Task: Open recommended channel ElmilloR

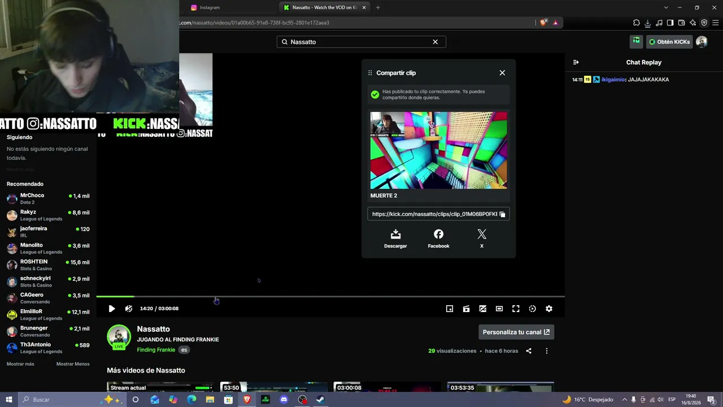Action: click(48, 315)
